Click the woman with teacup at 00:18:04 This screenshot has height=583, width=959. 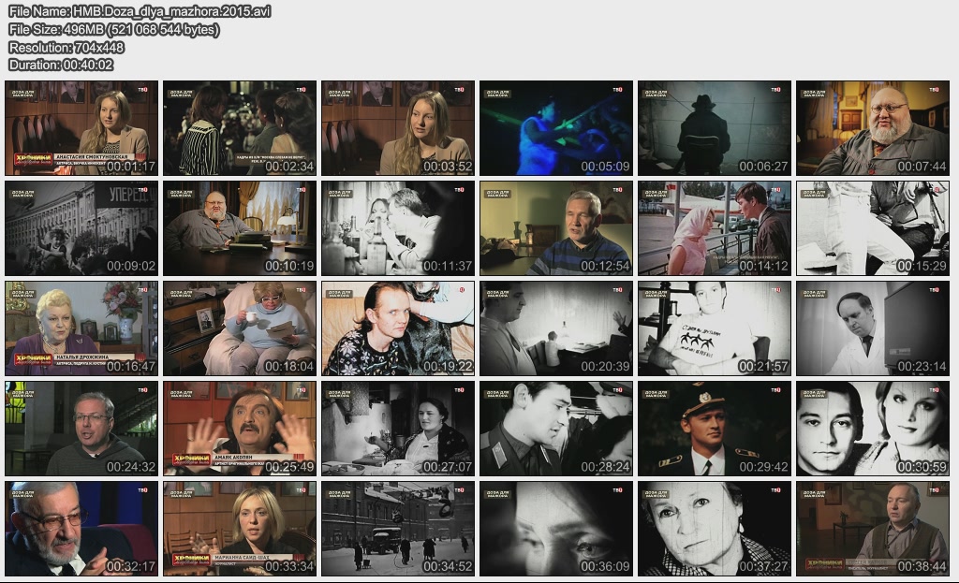pos(239,328)
